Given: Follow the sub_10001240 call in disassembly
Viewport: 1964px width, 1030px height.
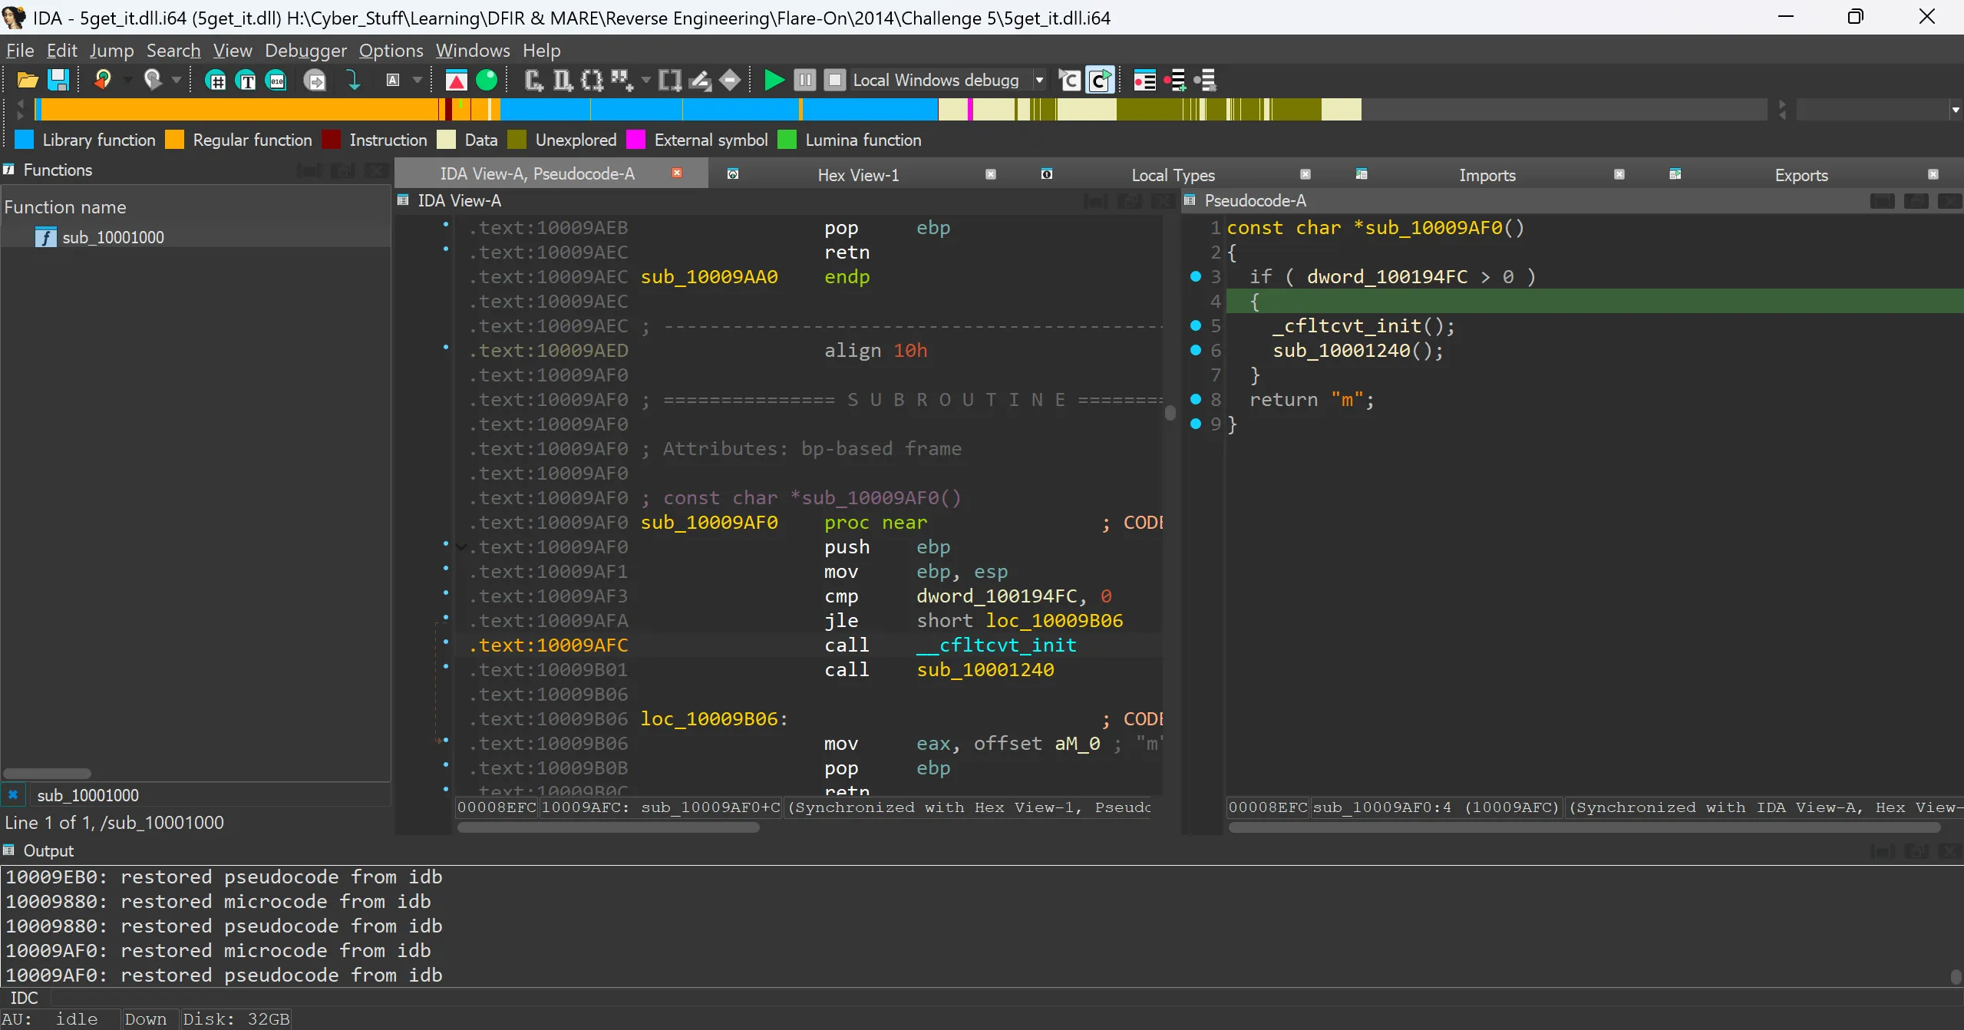Looking at the screenshot, I should pos(985,669).
